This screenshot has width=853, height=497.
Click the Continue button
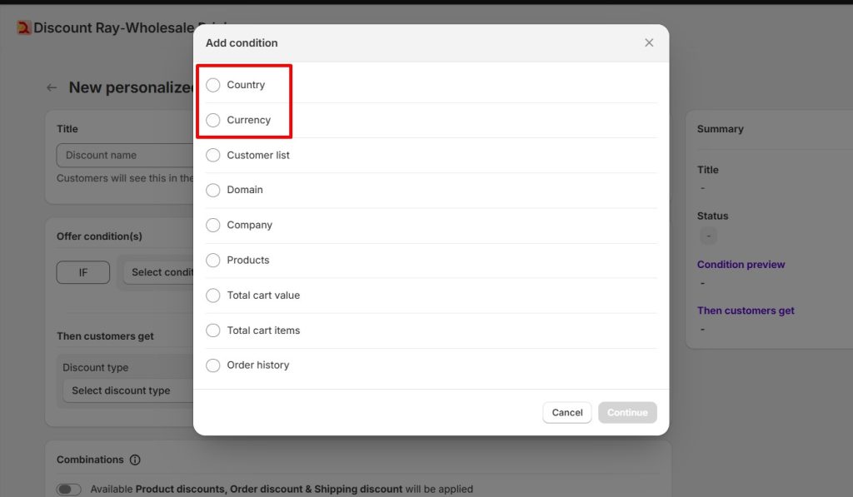tap(627, 412)
